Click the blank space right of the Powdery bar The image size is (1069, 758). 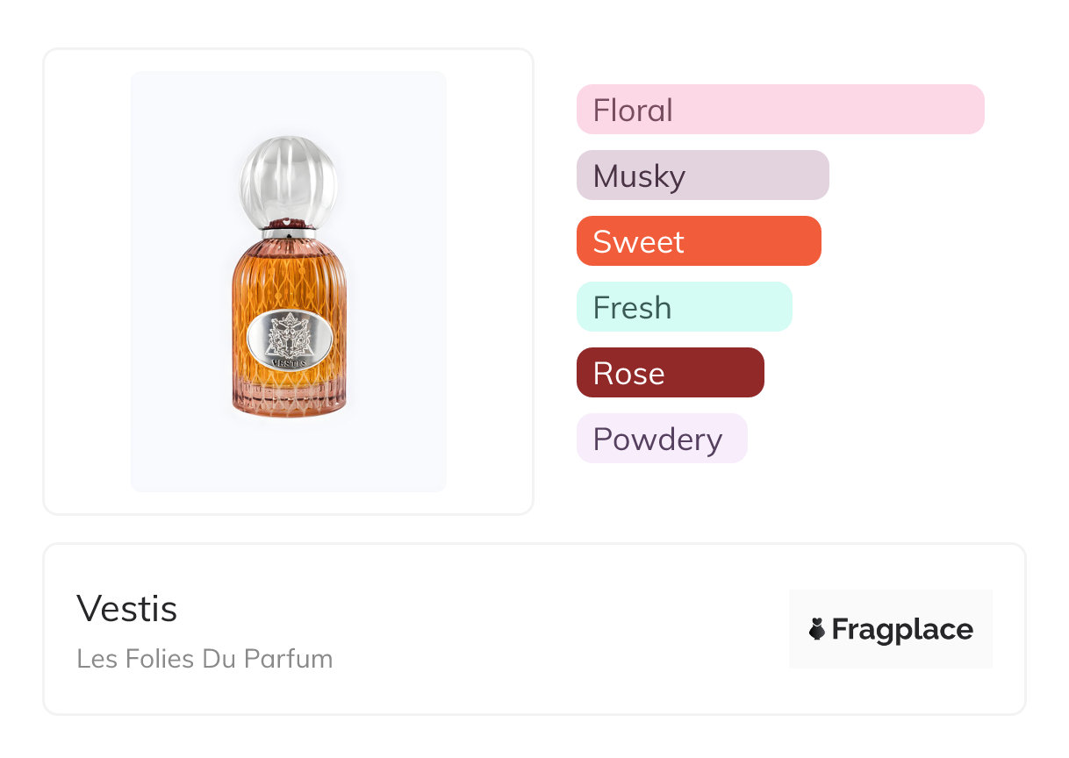878,439
